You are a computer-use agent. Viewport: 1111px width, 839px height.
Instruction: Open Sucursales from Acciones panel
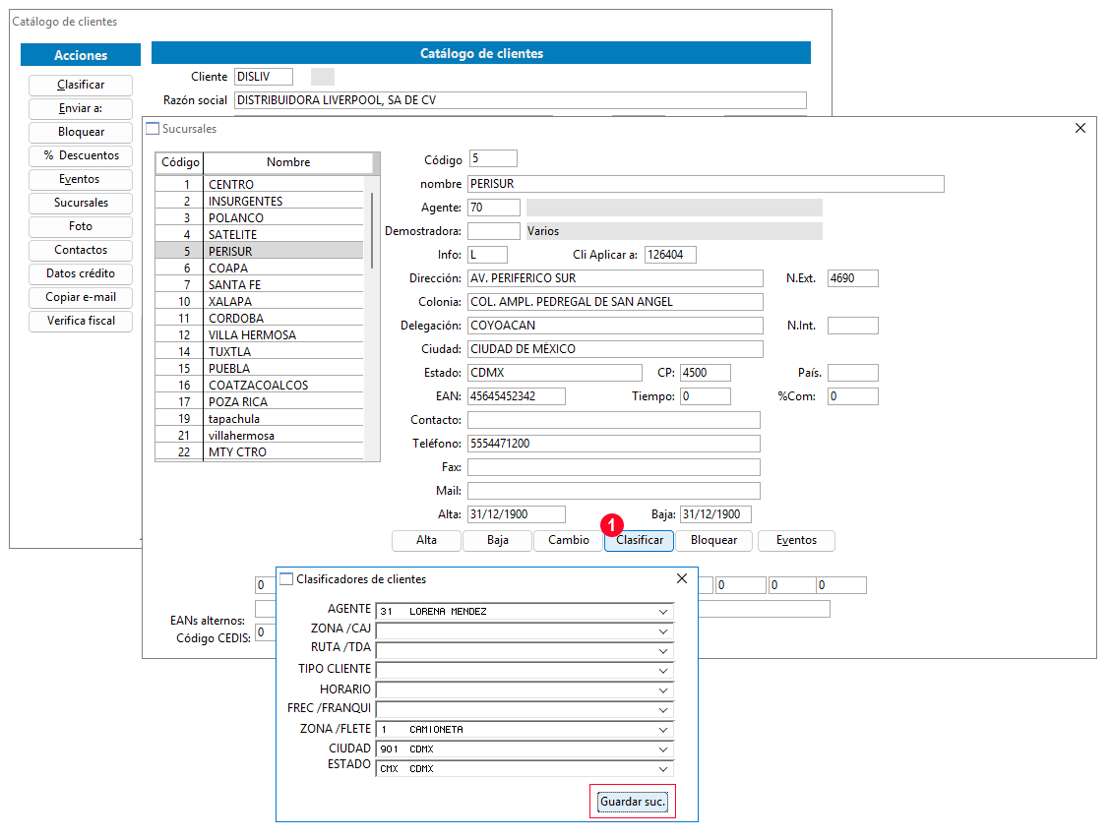pos(81,203)
